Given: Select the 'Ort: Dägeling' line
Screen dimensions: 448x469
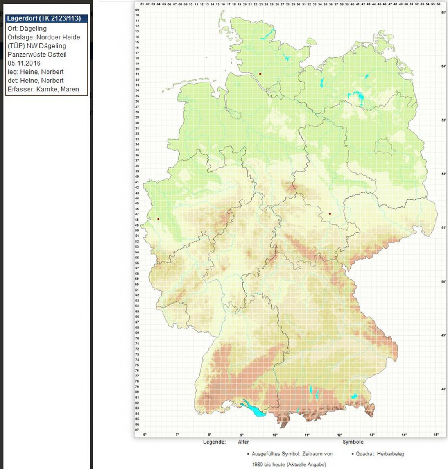Looking at the screenshot, I should point(27,29).
